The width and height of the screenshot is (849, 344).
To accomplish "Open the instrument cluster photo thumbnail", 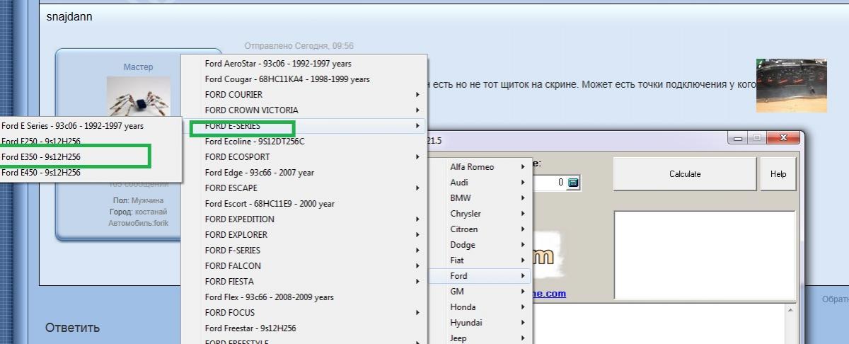I will [791, 86].
